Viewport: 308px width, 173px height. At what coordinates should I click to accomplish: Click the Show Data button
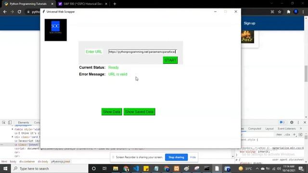pos(112,112)
